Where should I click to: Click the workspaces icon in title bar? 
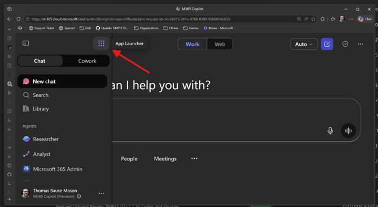coord(10,9)
